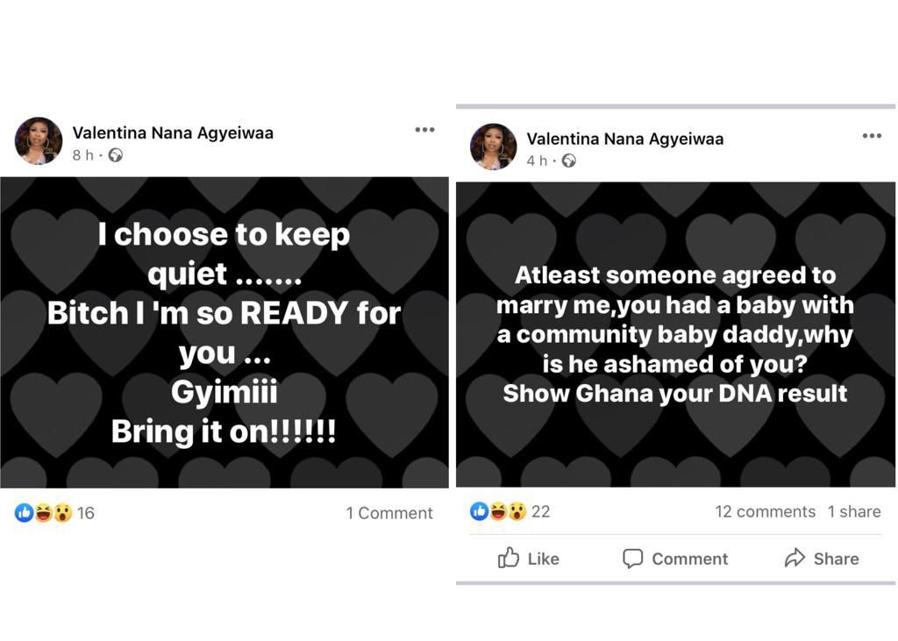Open the left post's three-dot options menu

(x=424, y=130)
